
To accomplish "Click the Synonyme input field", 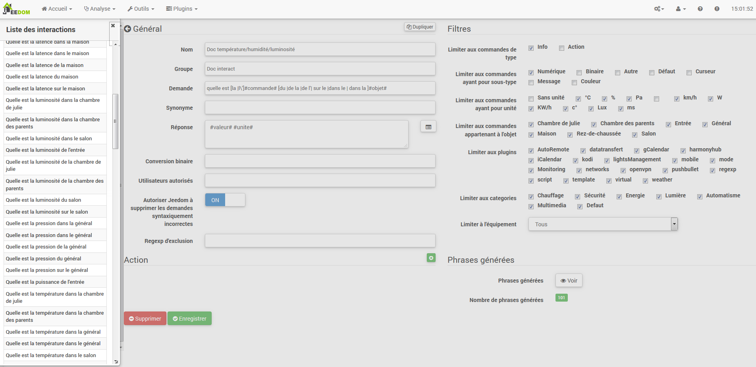I will click(320, 108).
